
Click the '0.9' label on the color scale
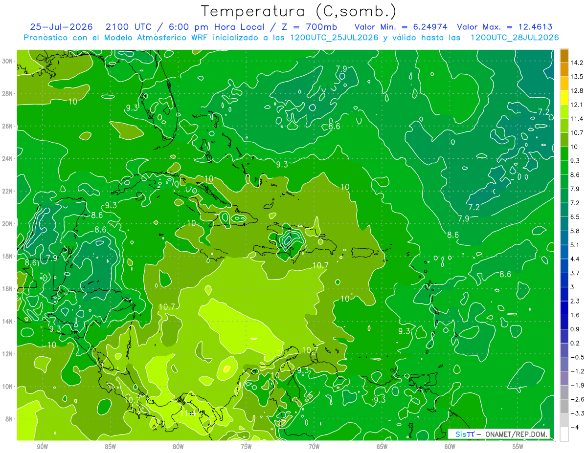(576, 329)
